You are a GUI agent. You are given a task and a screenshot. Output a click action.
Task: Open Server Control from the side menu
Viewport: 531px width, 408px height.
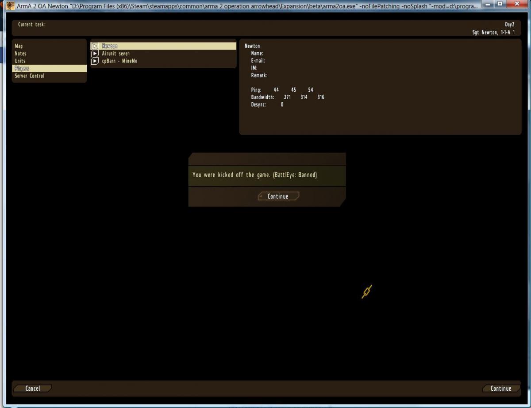(30, 76)
